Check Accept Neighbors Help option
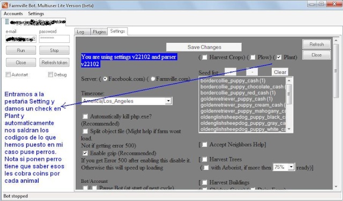Viewport: 343px width, 201px height. [205, 144]
